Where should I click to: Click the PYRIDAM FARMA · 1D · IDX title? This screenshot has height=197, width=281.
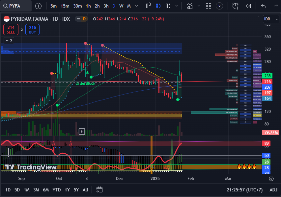(40, 19)
